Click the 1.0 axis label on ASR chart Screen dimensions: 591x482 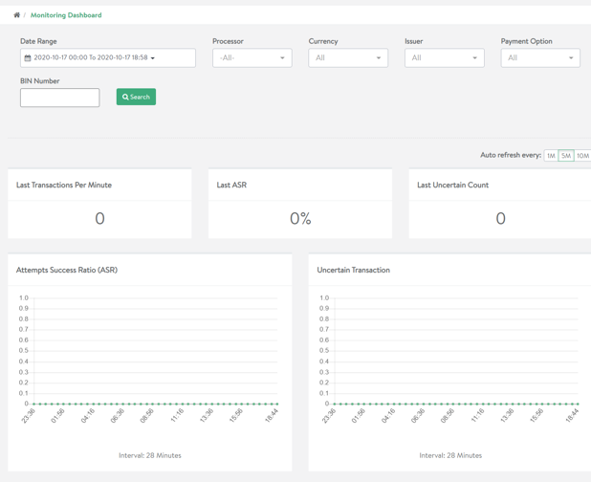24,297
